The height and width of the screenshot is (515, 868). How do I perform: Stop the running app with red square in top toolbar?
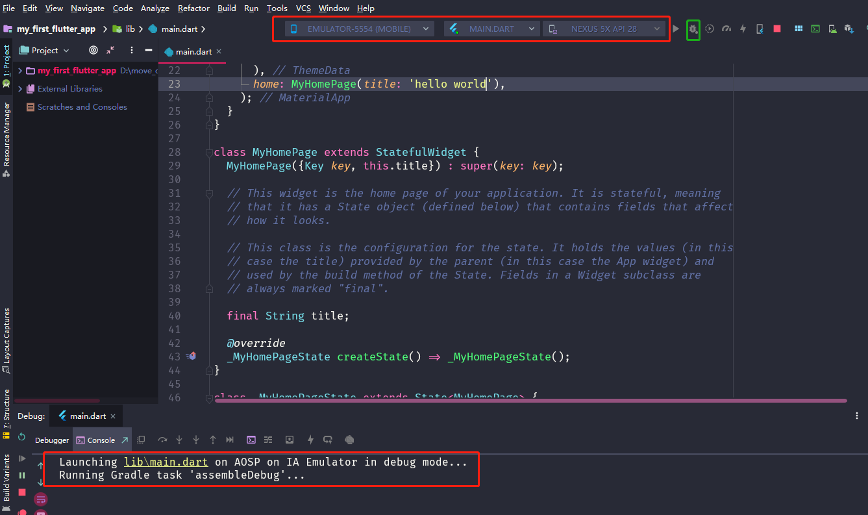point(777,29)
